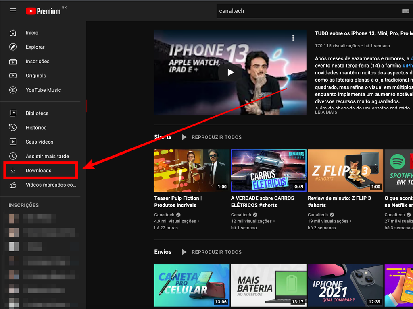Screen dimensions: 413x309
Task: Open YouTube Music from the sidebar
Action: tap(43, 90)
